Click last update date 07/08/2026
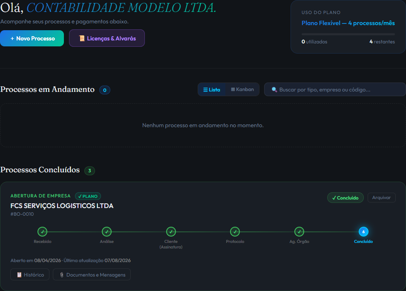 (118, 260)
